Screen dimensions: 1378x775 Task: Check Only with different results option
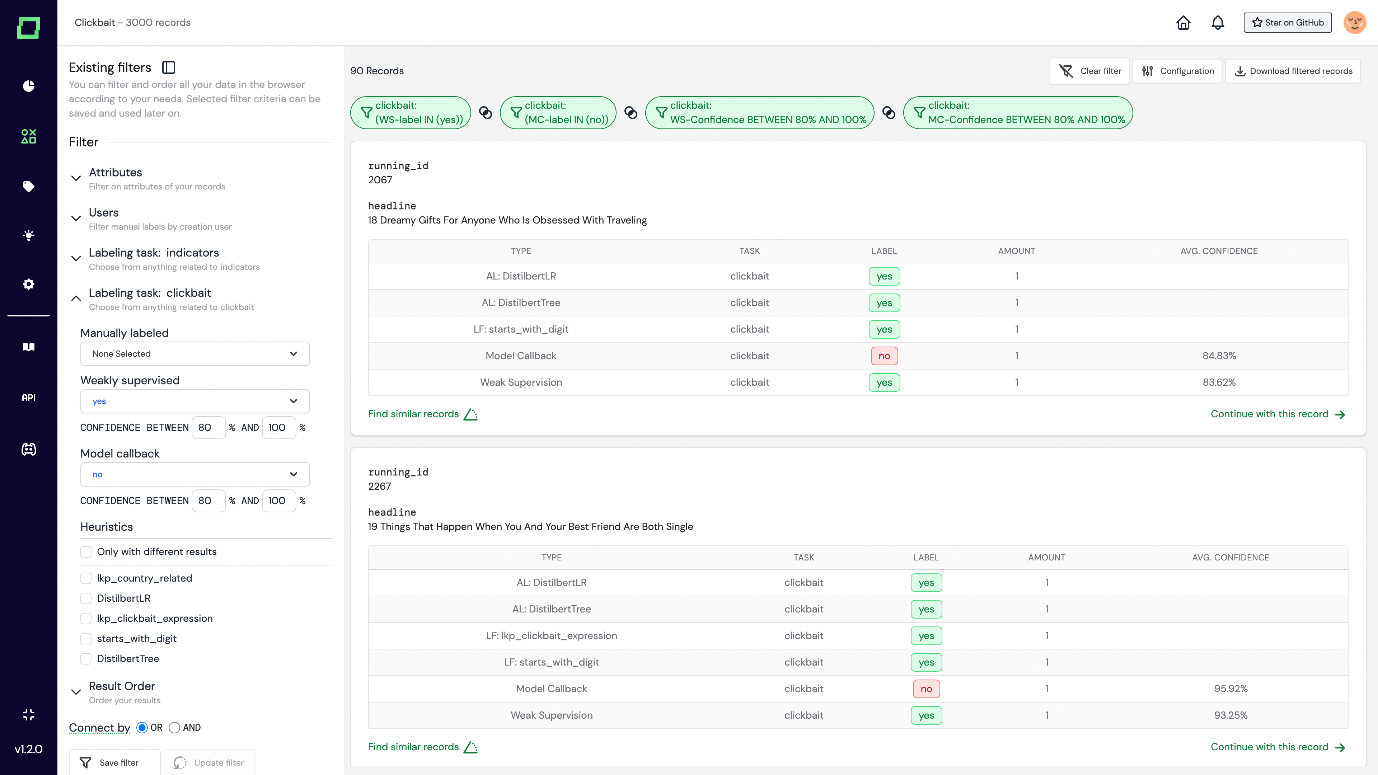tap(86, 551)
